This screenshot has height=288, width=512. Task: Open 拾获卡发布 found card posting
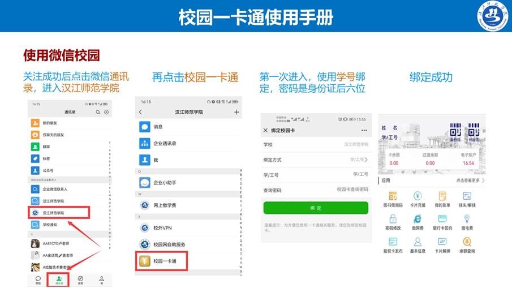(393, 245)
